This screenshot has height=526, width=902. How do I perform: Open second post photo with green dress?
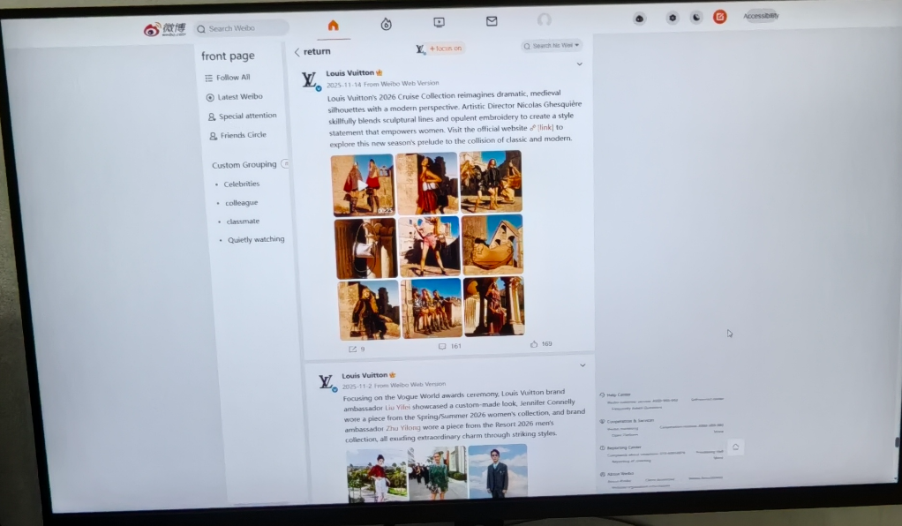pyautogui.click(x=437, y=473)
